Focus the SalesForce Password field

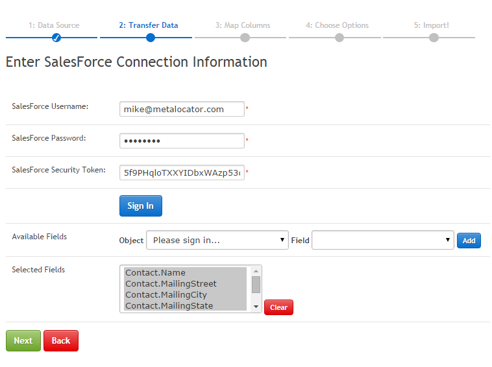coord(182,141)
